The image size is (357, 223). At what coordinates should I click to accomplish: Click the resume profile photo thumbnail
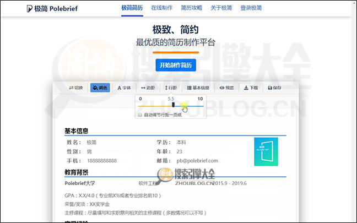pyautogui.click(x=266, y=151)
